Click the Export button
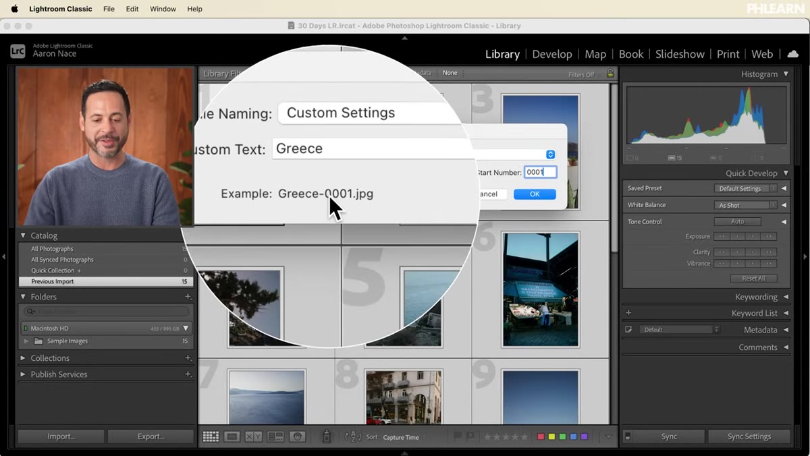The image size is (810, 456). 151,436
